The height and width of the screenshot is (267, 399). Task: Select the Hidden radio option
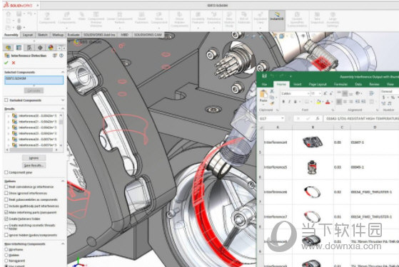[x=6, y=255]
